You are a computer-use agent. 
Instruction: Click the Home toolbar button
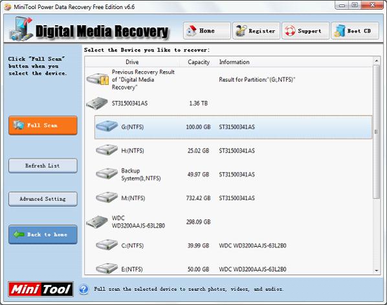(207, 31)
